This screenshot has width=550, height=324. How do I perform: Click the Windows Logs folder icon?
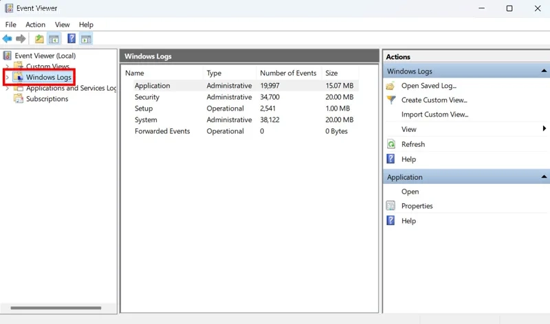[19, 77]
